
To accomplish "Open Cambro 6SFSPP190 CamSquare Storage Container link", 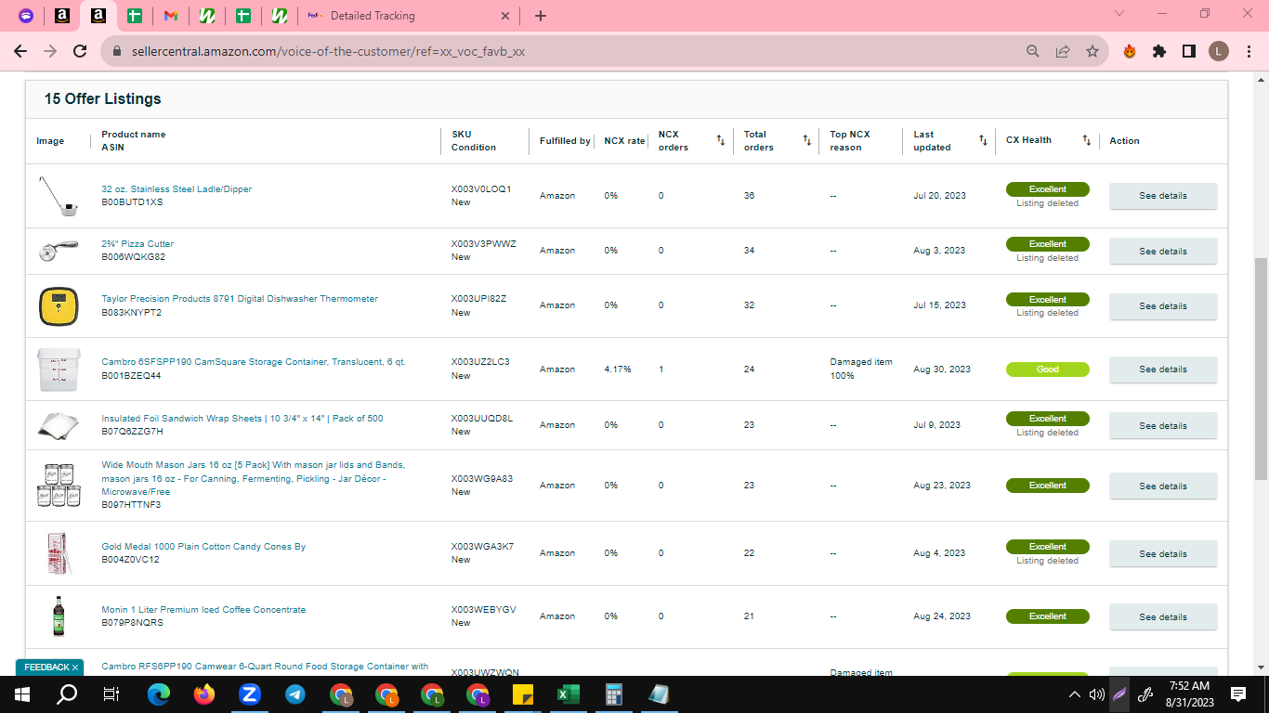I will click(254, 362).
